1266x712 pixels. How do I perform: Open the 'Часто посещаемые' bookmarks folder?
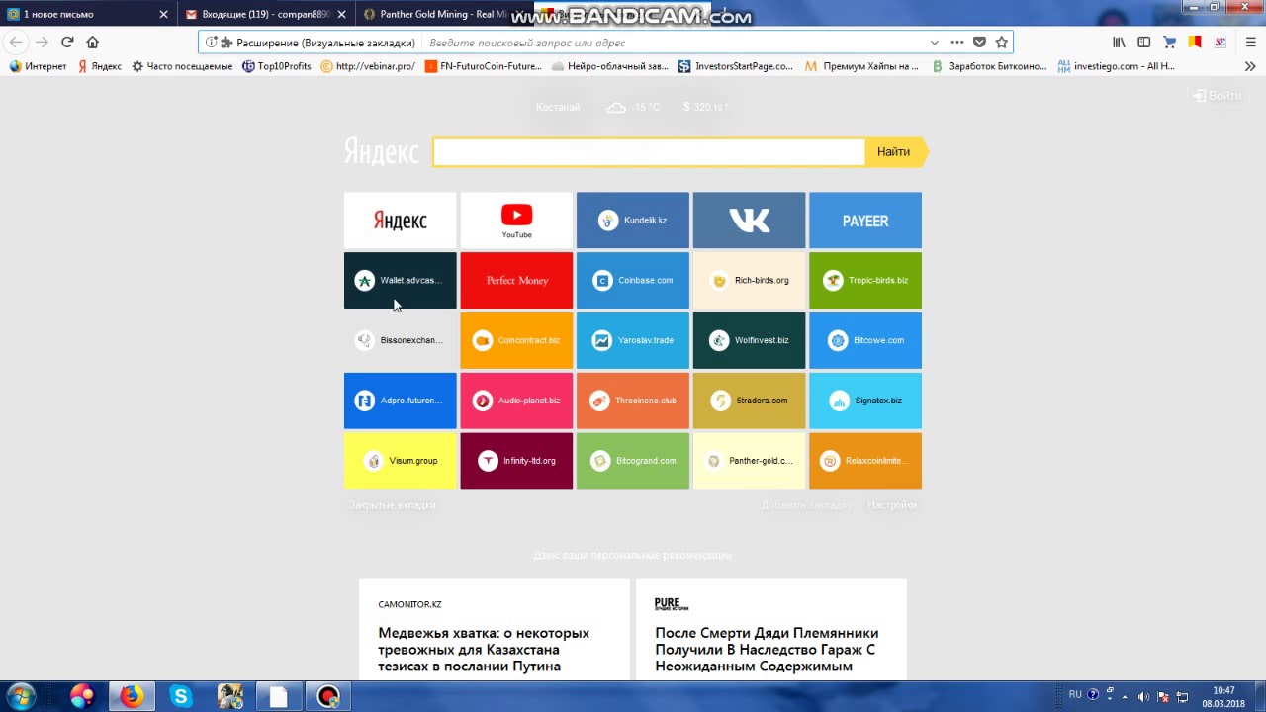tap(181, 66)
